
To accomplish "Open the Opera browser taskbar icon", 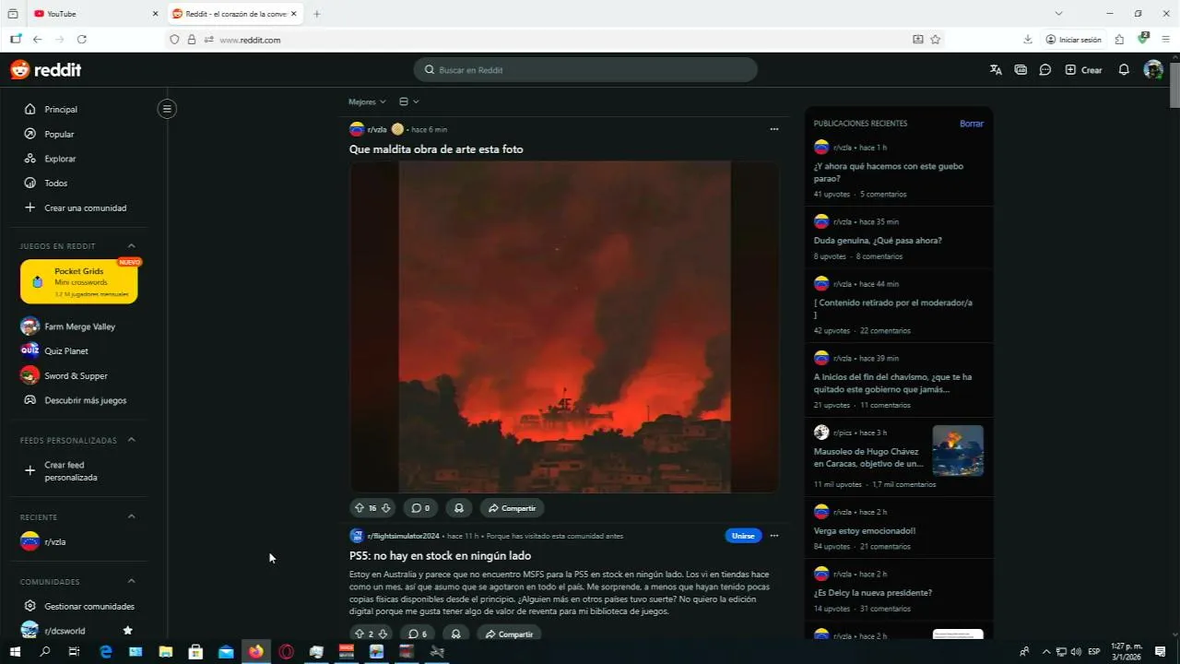I will [286, 652].
